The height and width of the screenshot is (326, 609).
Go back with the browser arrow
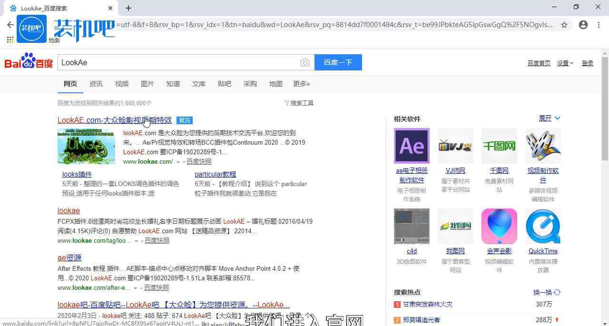tap(10, 25)
